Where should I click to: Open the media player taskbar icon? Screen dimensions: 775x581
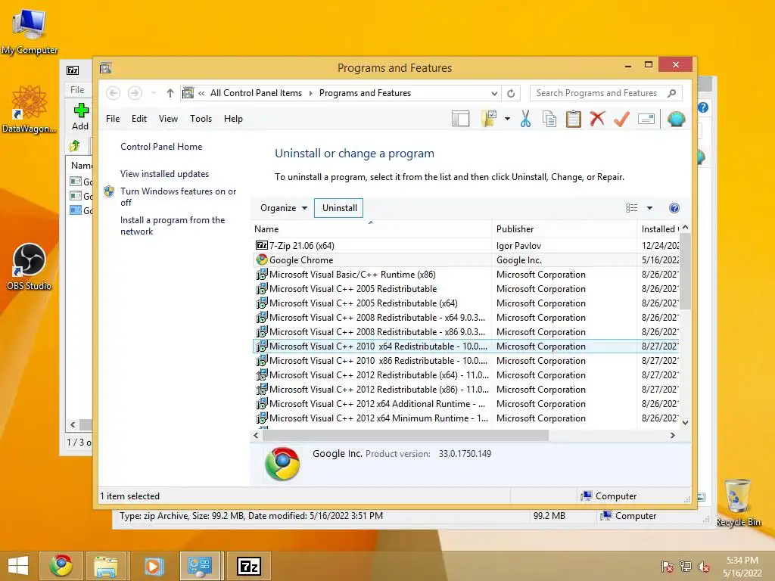(153, 566)
